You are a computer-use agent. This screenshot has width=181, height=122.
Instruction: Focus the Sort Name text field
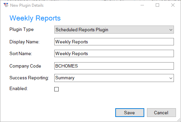point(114,53)
